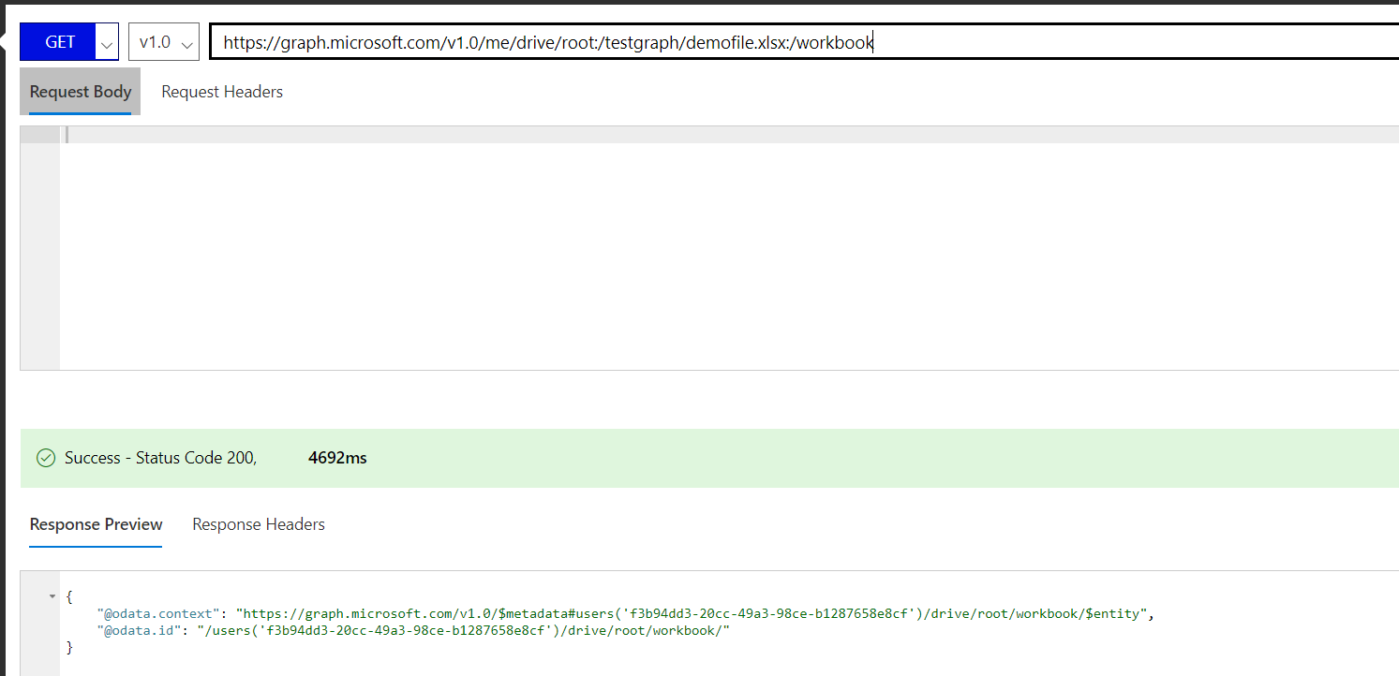Click the Success - Status Code 200 text
This screenshot has width=1399, height=676.
coord(160,458)
